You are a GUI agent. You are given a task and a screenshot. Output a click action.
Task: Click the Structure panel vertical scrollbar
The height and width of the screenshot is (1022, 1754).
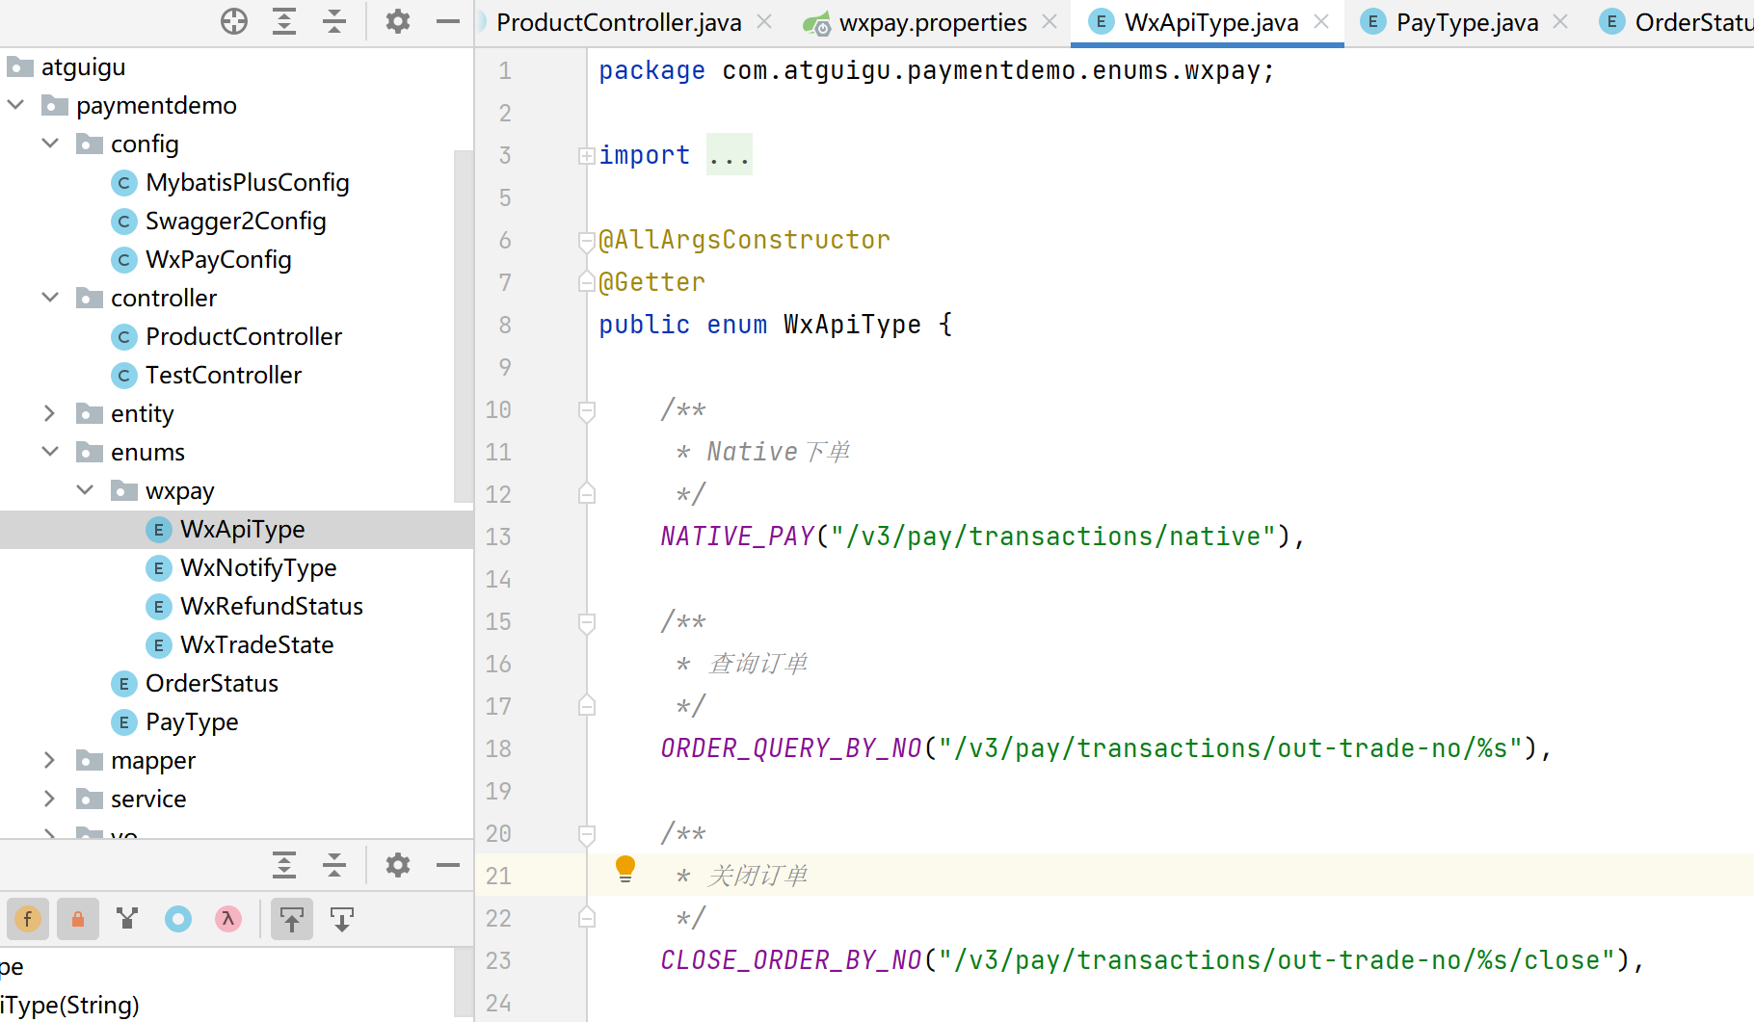point(464,981)
